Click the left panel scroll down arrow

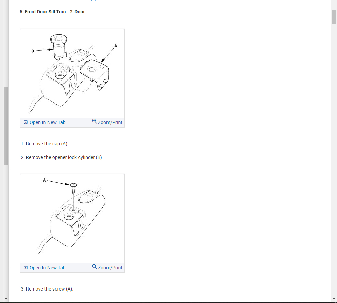[6, 299]
